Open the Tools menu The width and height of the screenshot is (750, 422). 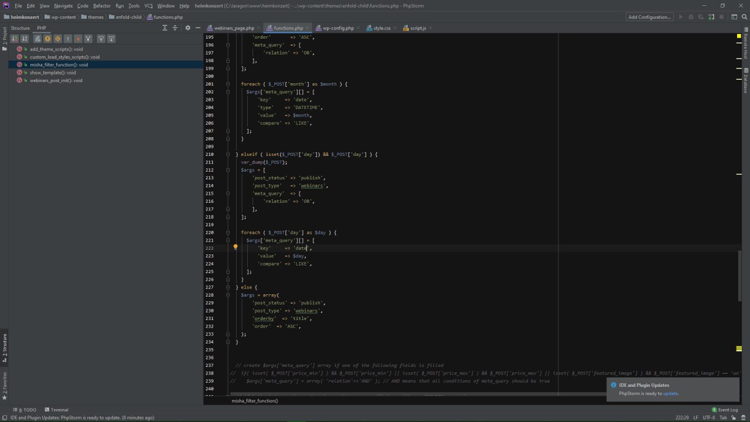[x=134, y=6]
